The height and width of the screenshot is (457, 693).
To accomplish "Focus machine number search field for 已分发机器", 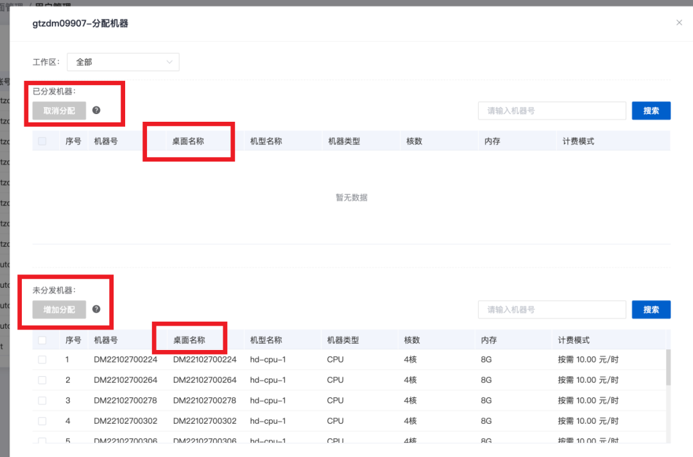I will pyautogui.click(x=551, y=111).
